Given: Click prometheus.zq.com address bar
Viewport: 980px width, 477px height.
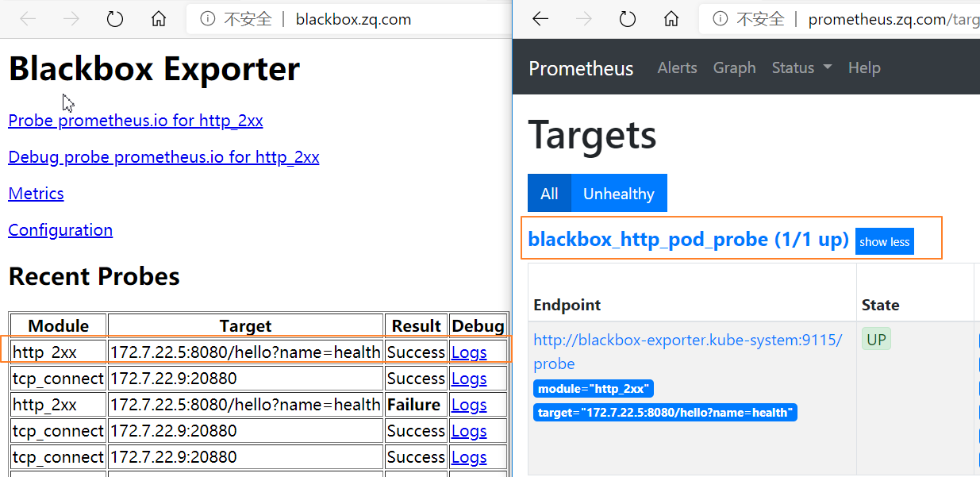Looking at the screenshot, I should [841, 19].
